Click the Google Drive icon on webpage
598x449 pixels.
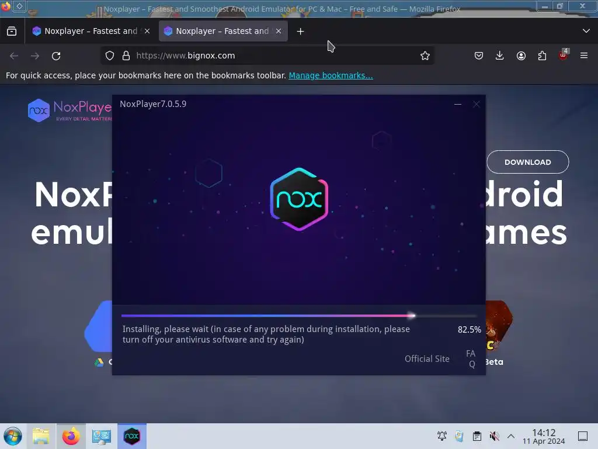pos(99,362)
